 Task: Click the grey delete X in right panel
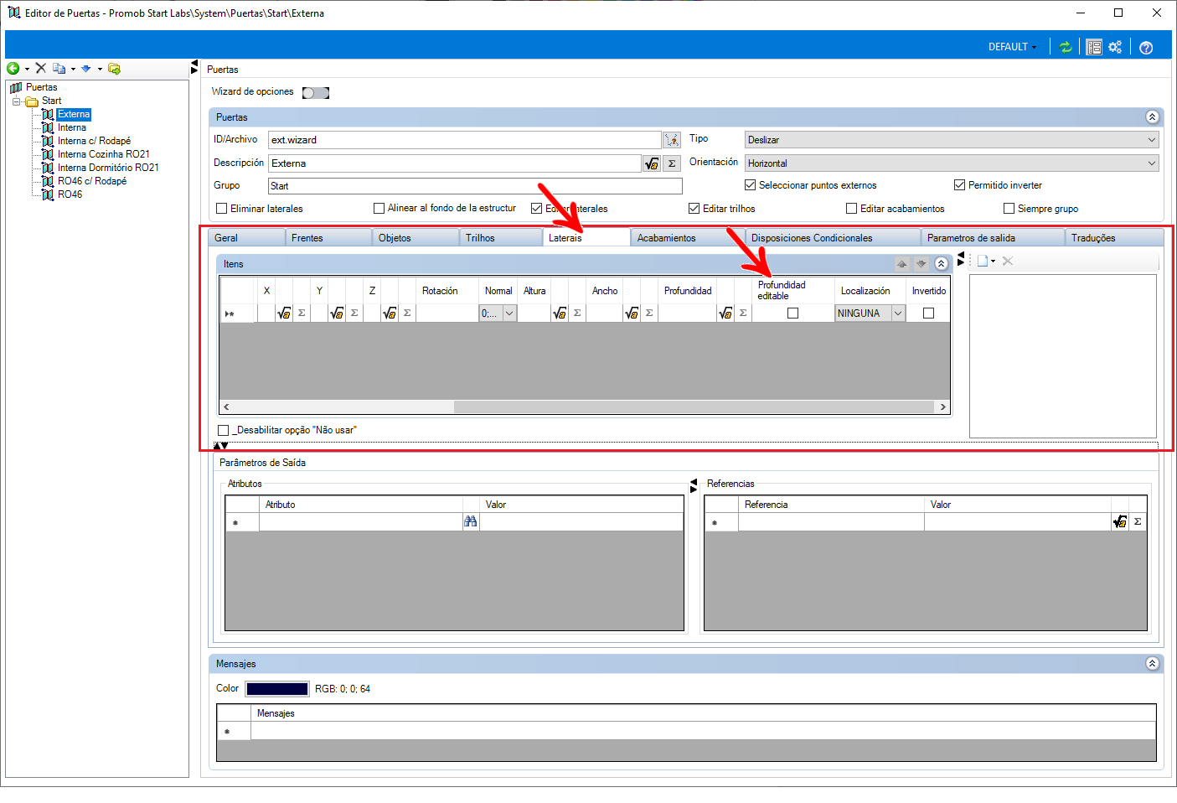coord(1008,261)
